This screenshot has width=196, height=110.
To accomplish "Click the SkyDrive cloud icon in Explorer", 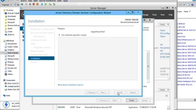I will [x=6, y=35].
